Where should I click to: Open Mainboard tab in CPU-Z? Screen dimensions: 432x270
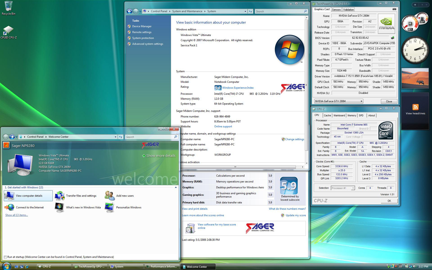[x=339, y=115]
